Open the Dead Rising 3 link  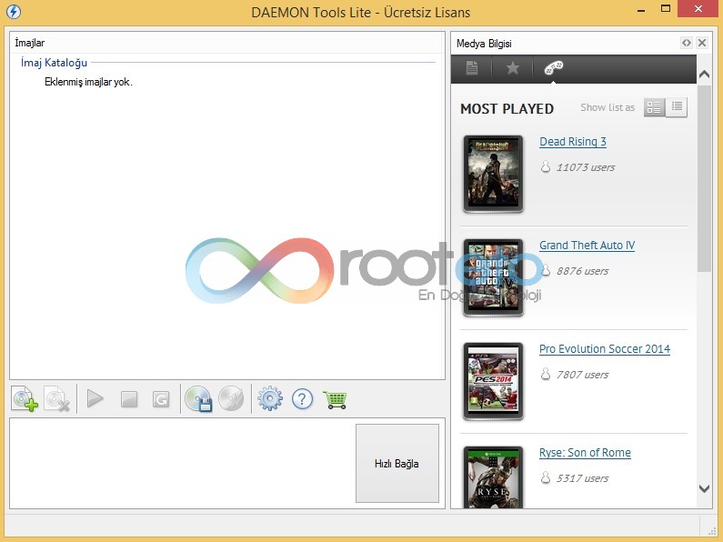point(573,142)
